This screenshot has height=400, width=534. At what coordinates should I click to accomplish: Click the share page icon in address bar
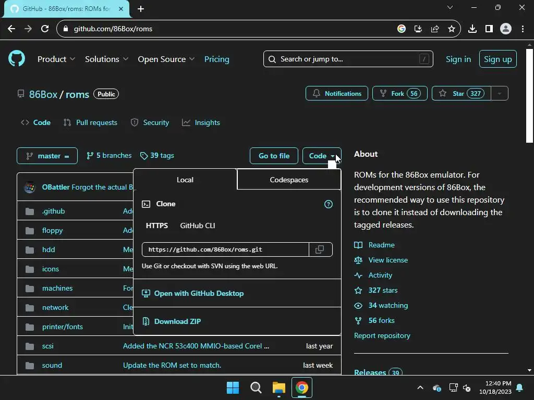tap(435, 29)
